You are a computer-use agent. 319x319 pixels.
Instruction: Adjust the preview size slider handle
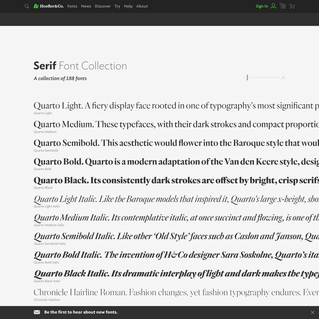coord(247,78)
